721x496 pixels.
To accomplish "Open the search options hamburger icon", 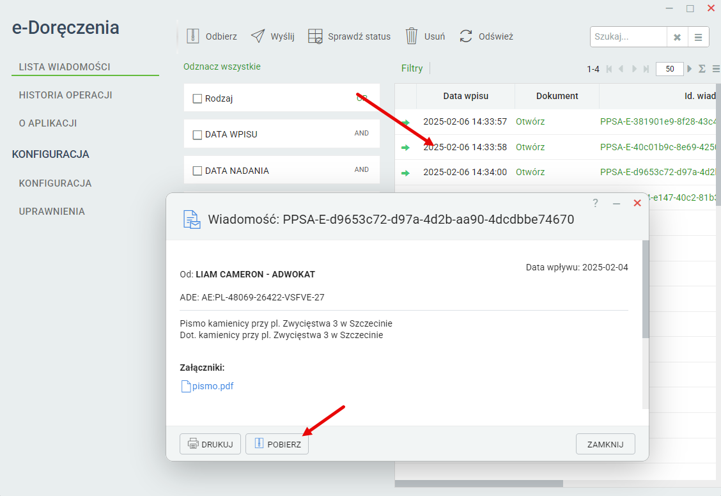I will click(699, 37).
